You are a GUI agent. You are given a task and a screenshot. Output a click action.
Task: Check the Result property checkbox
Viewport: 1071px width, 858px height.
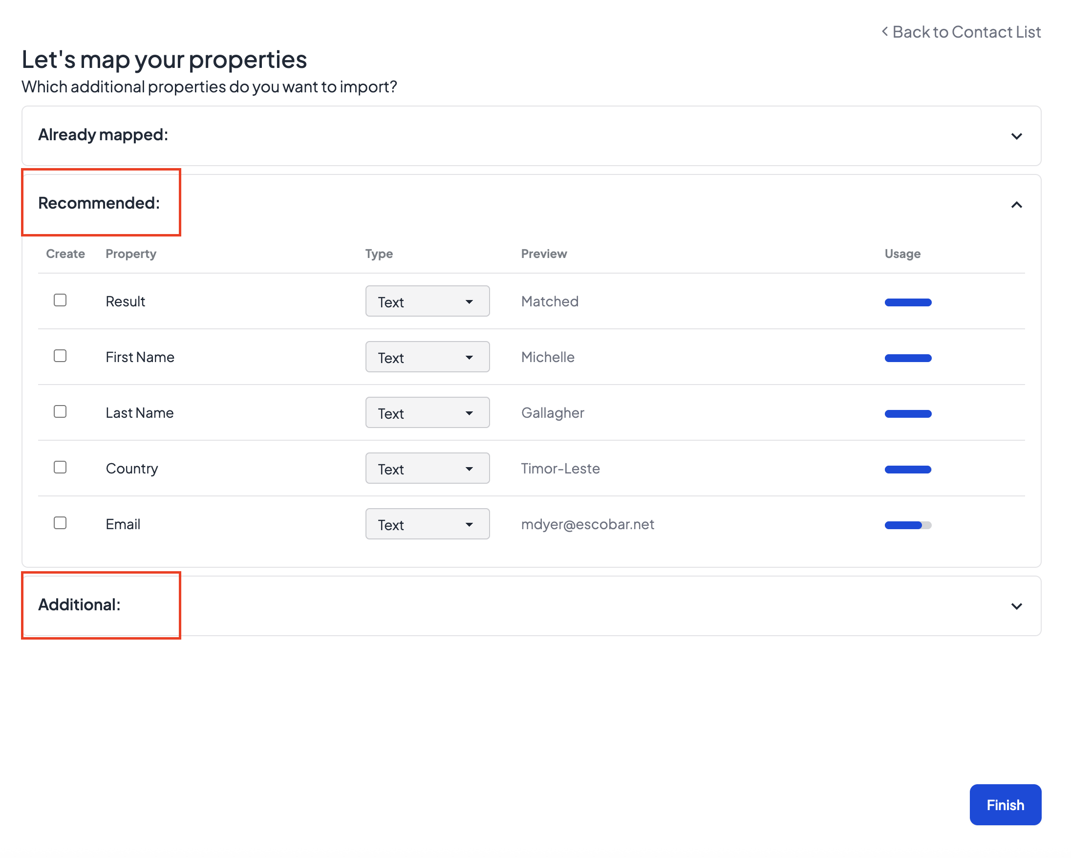coord(60,300)
